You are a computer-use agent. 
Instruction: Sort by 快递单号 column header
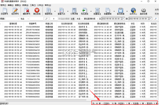tap(33, 24)
